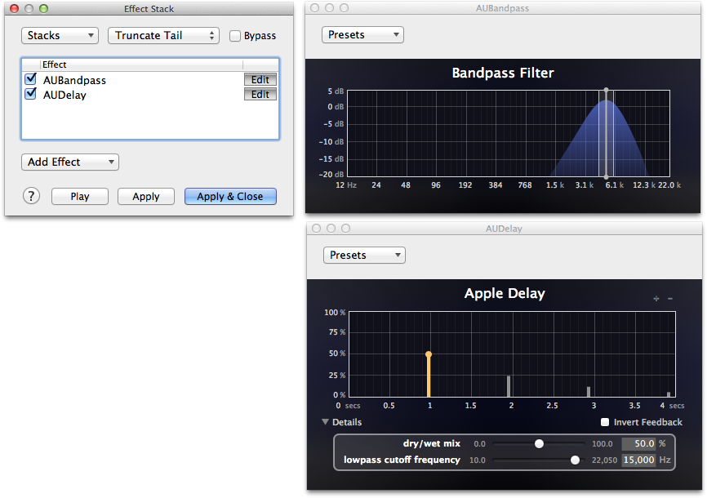
Task: Click the dry/wet mix slider knob
Action: pyautogui.click(x=539, y=444)
